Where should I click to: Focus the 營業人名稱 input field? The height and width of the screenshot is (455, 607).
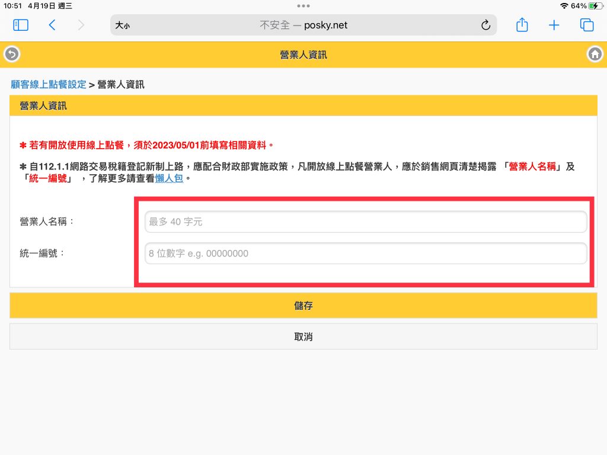click(365, 222)
